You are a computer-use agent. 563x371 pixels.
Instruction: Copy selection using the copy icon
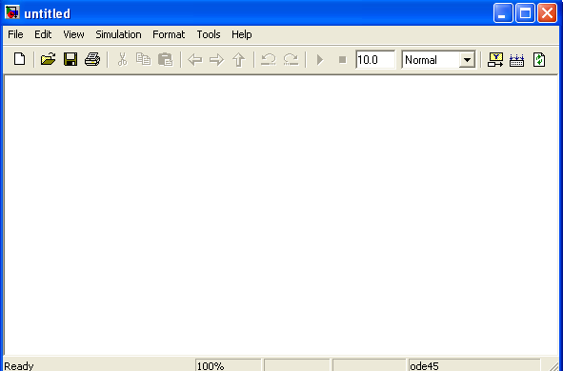pos(144,59)
